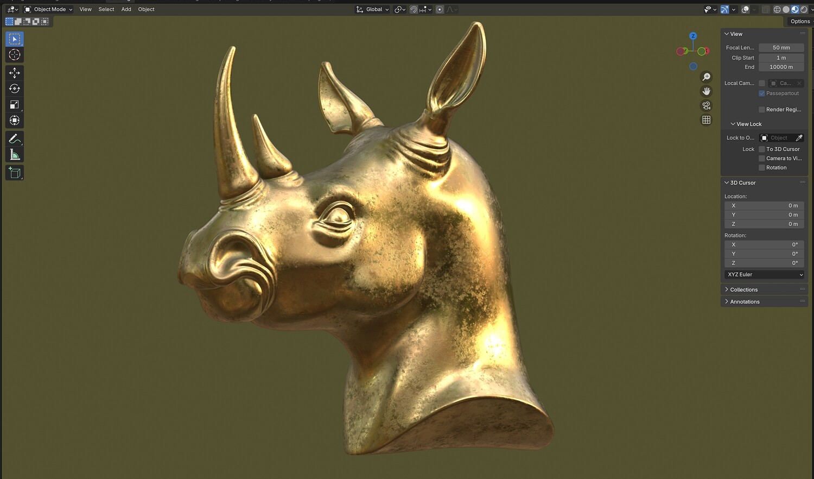Choose the Annotate tool

tap(15, 139)
